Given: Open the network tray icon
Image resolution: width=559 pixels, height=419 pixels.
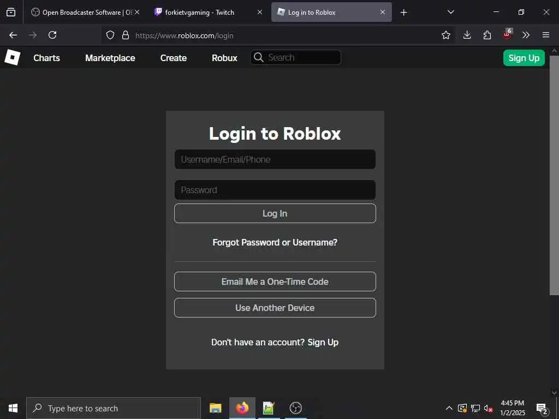Looking at the screenshot, I should point(475,408).
